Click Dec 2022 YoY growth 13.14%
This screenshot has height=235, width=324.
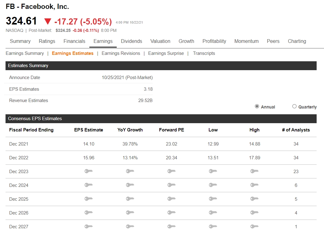(x=130, y=158)
